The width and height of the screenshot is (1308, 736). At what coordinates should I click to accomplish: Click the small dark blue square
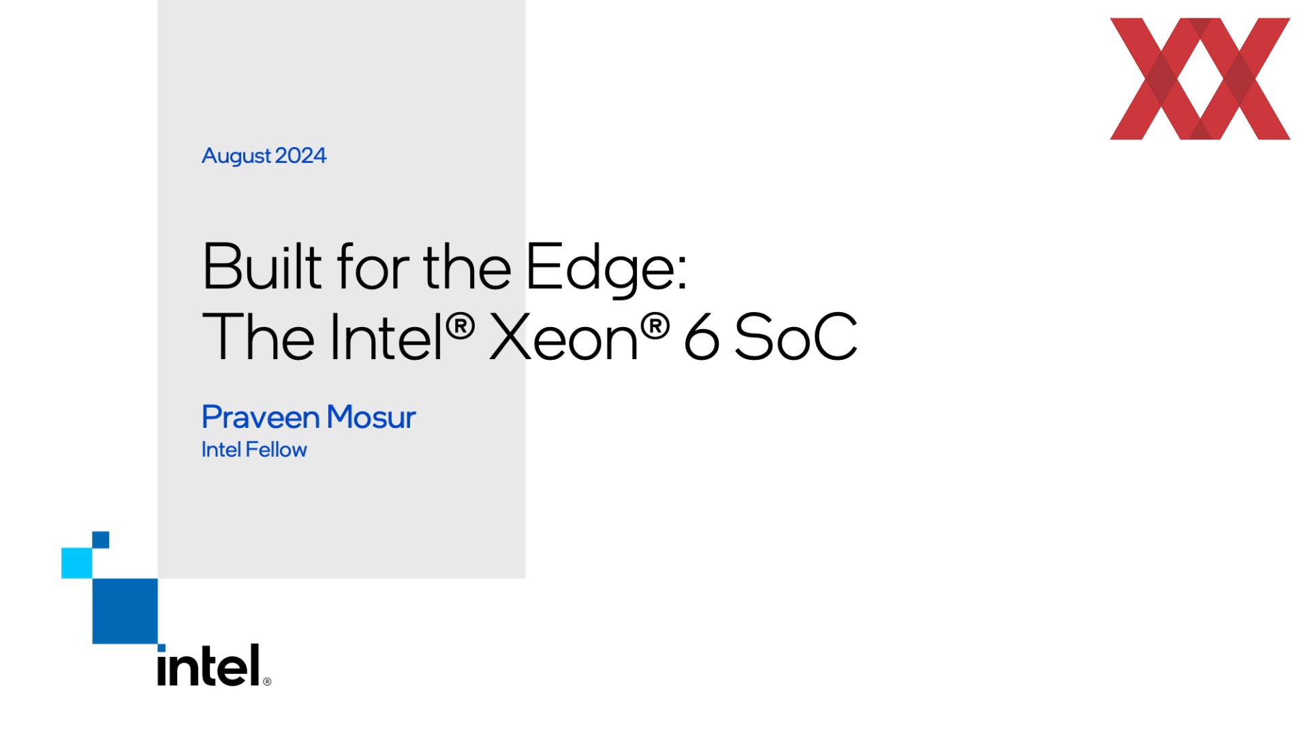click(x=101, y=540)
